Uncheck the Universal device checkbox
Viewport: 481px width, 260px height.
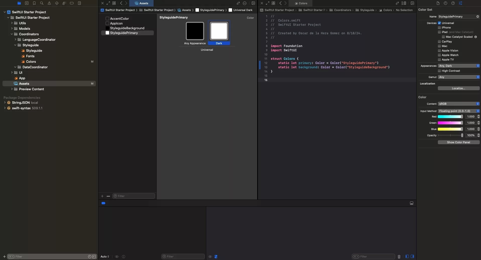(x=439, y=23)
